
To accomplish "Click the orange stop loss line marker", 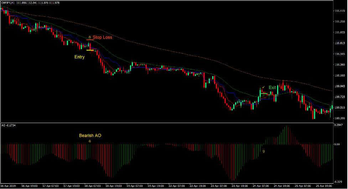I will 90,40.
